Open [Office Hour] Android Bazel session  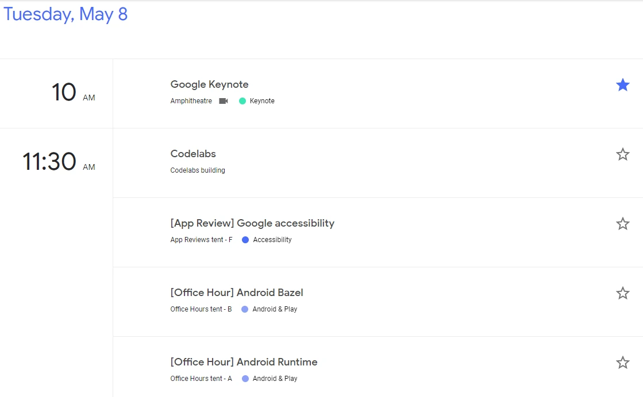(x=237, y=293)
